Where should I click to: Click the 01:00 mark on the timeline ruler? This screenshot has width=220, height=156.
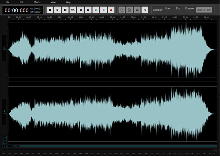pos(122,17)
